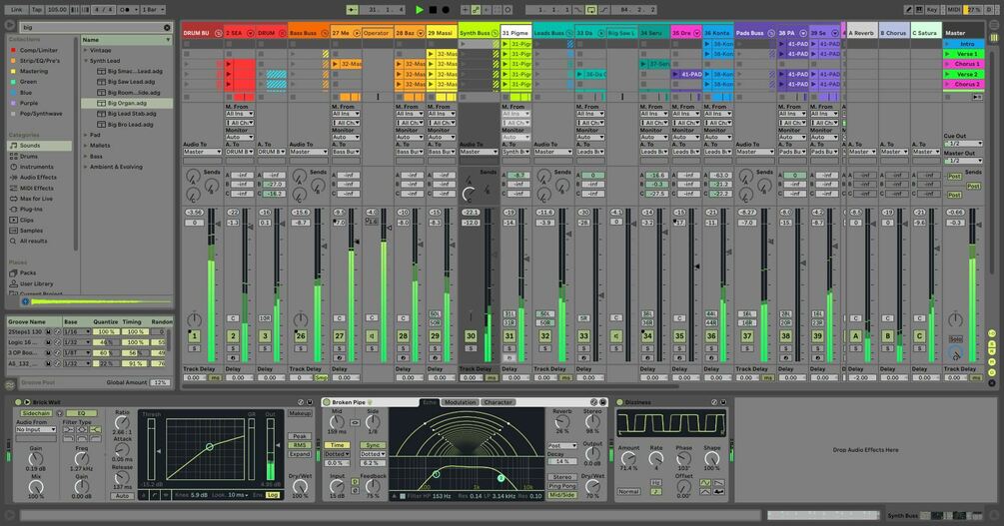
Task: Open Master Out 1/2 dropdown
Action: (x=962, y=161)
